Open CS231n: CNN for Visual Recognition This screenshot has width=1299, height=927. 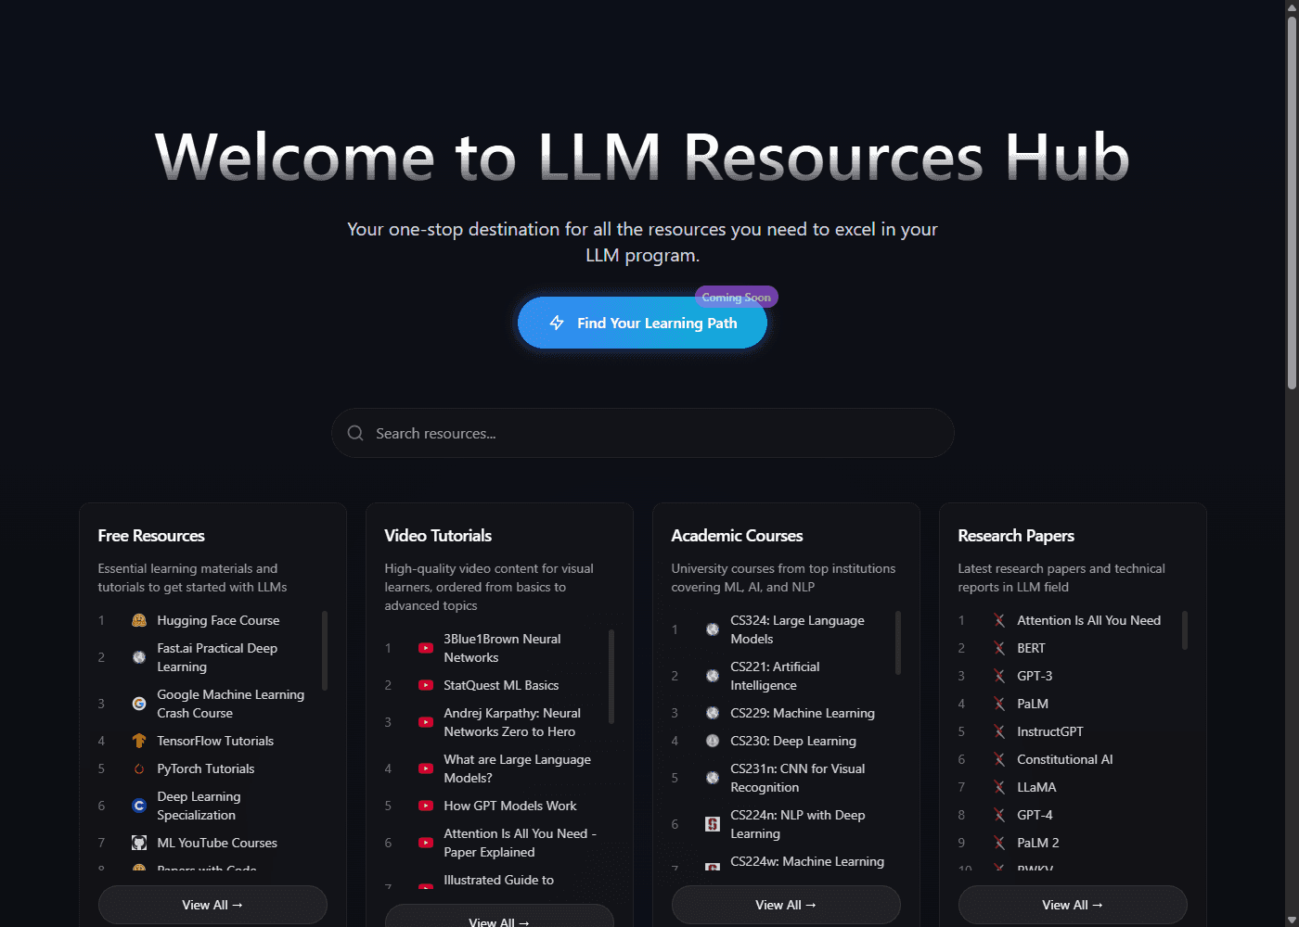click(797, 778)
